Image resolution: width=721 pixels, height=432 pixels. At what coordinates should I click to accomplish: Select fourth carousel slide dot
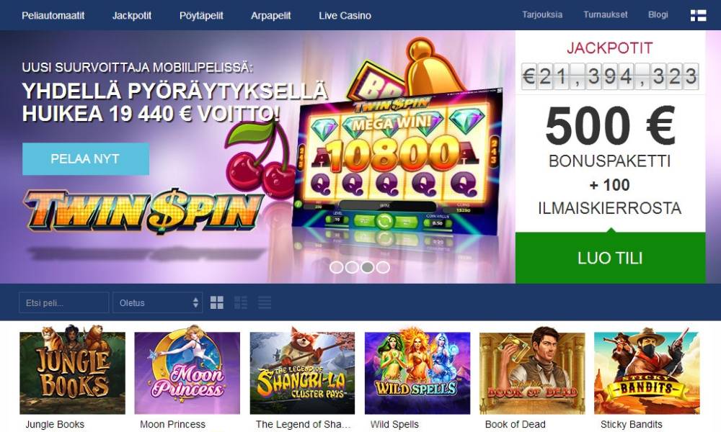[x=383, y=267]
